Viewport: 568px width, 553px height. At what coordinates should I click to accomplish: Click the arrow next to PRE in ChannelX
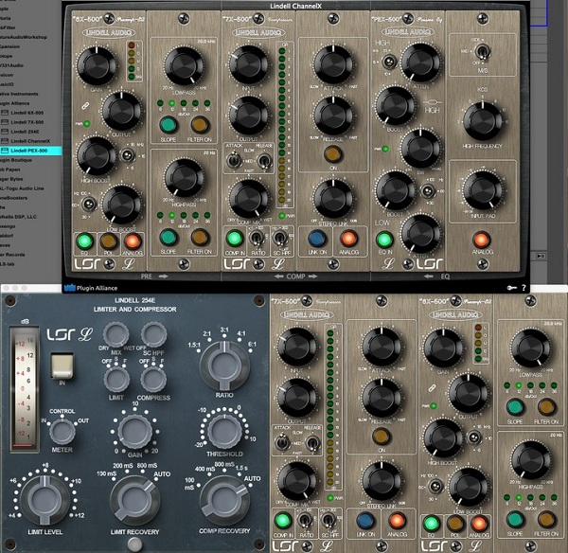coord(164,276)
